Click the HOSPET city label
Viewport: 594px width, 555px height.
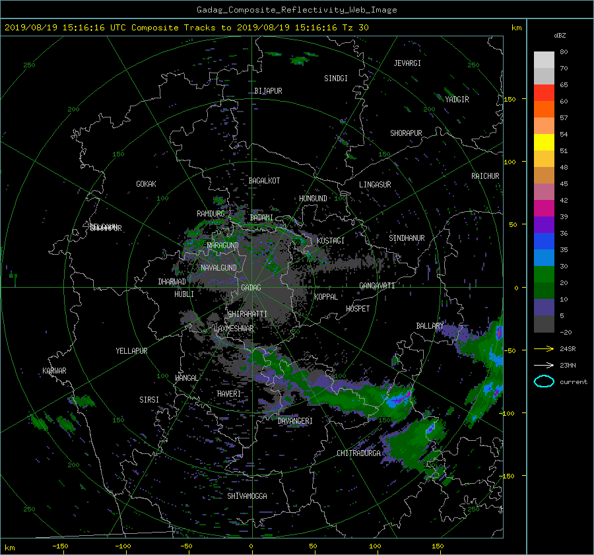click(x=358, y=309)
